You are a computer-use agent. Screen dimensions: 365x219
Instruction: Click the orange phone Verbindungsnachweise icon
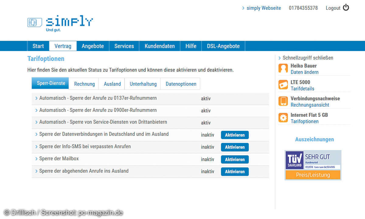(283, 101)
